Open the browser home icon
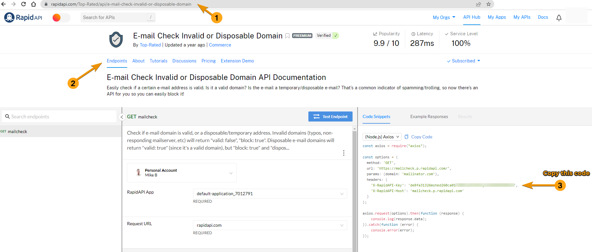Image resolution: width=592 pixels, height=252 pixels. click(x=34, y=4)
